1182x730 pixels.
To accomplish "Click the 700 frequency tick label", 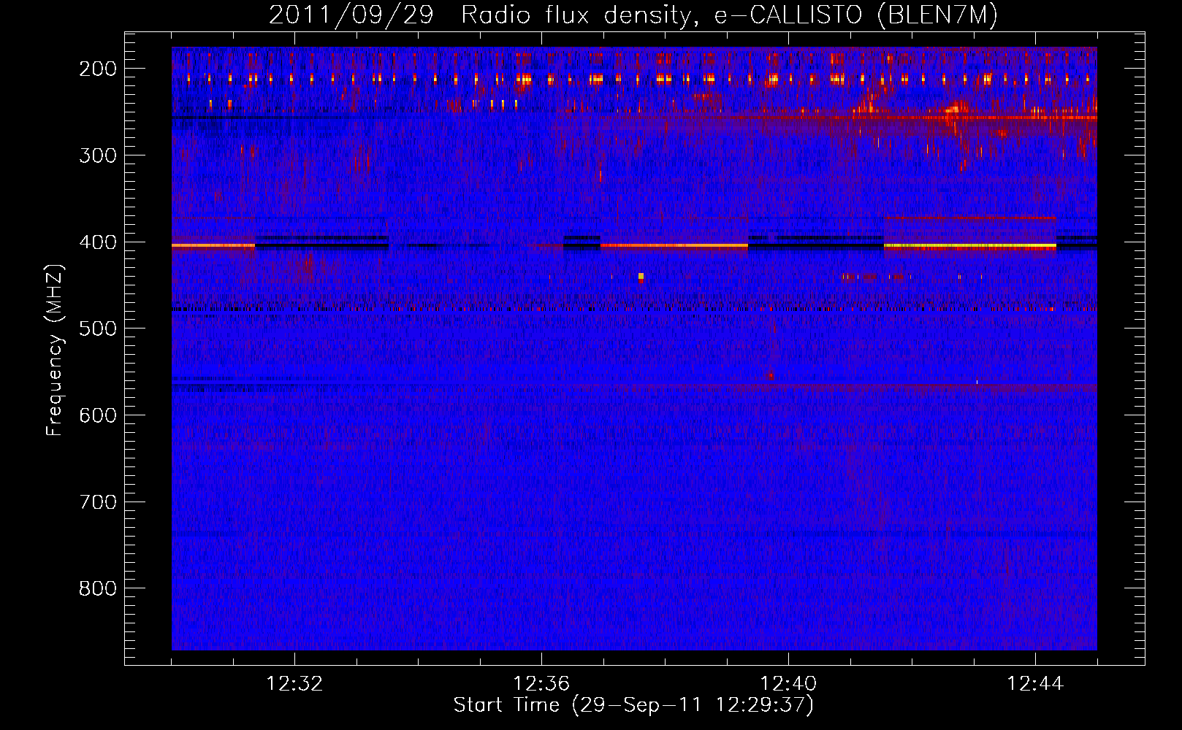I will 98,502.
